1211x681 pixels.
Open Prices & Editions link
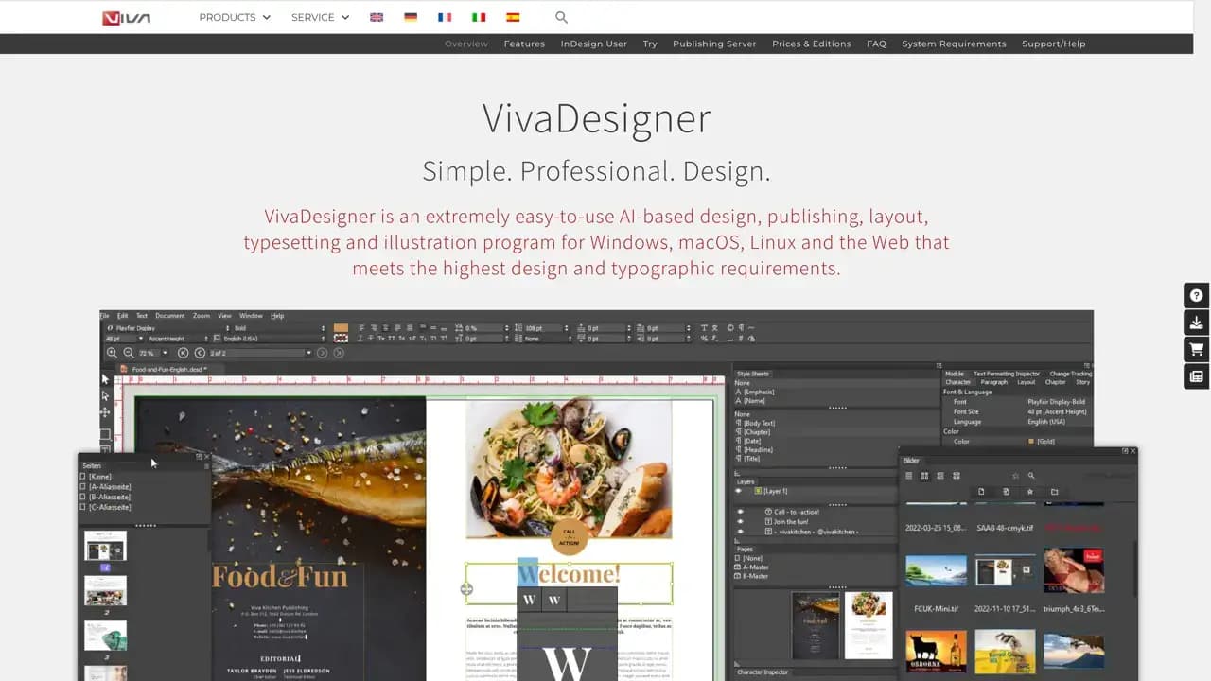[x=811, y=44]
